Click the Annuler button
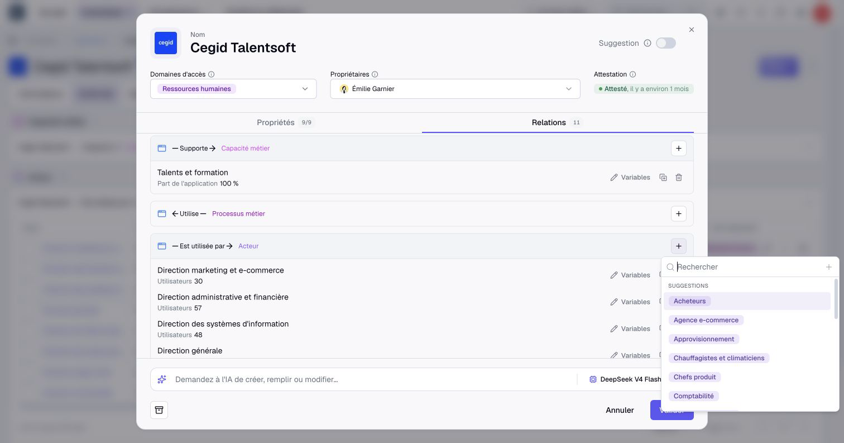Viewport: 844px width, 443px height. (x=620, y=410)
